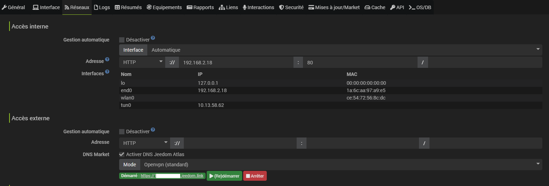Click the help icon beside Interfaces label
549x186 pixels.
[107, 72]
